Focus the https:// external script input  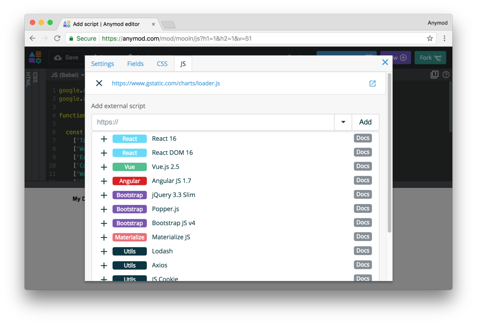click(213, 122)
